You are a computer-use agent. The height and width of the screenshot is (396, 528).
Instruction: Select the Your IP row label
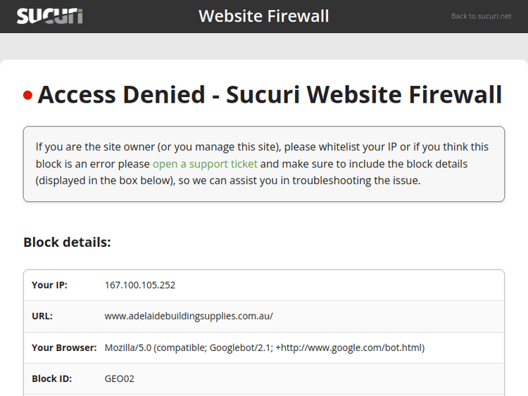(x=49, y=286)
